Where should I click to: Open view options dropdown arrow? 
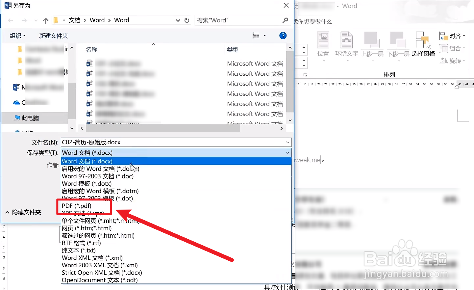(x=265, y=36)
